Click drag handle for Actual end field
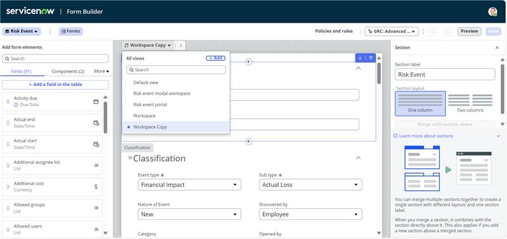The height and width of the screenshot is (239, 507). [8, 123]
